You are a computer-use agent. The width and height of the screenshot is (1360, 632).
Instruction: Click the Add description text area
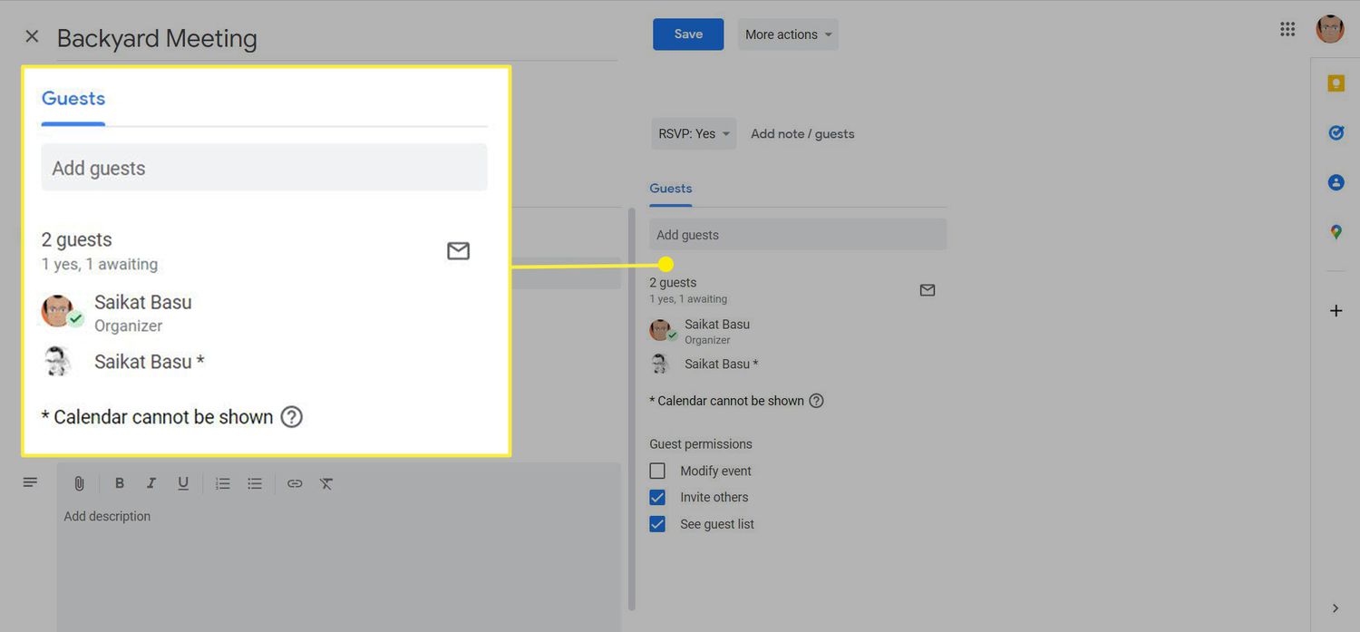click(x=339, y=567)
